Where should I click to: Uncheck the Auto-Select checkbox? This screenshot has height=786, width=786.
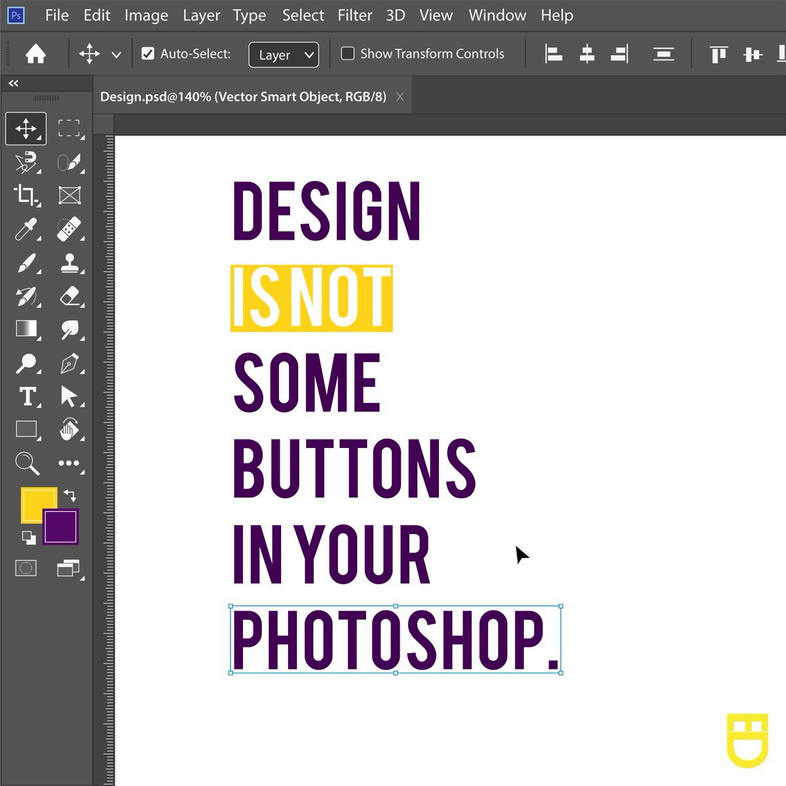[x=148, y=54]
